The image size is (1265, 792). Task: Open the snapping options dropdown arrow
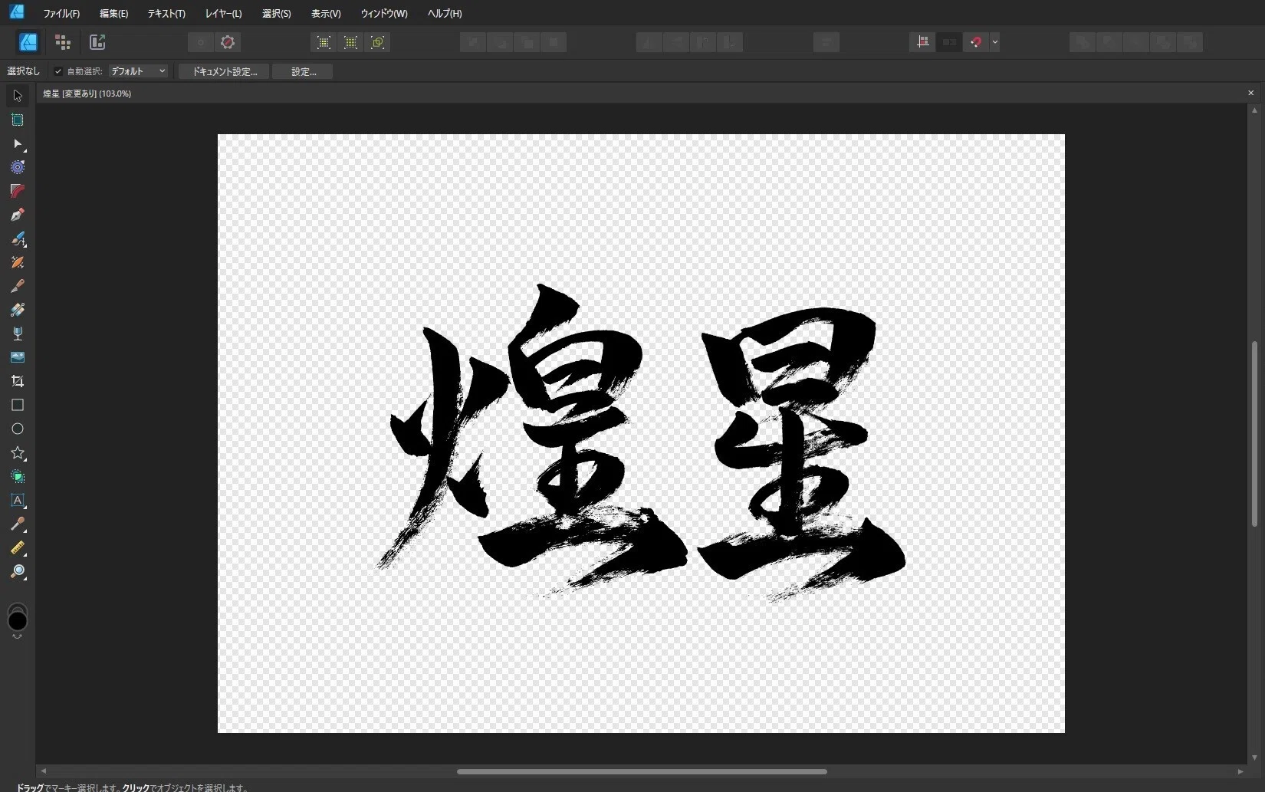tap(994, 42)
